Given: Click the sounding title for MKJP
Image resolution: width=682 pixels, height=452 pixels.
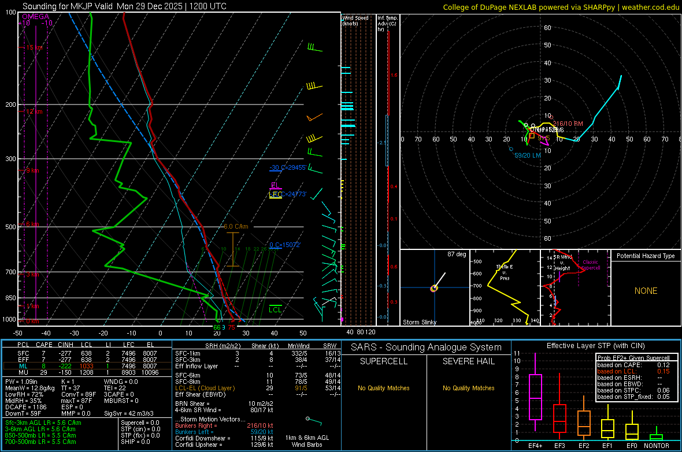Looking at the screenshot, I should 124,6.
